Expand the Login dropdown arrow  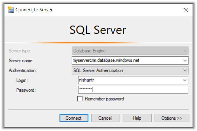(185, 80)
